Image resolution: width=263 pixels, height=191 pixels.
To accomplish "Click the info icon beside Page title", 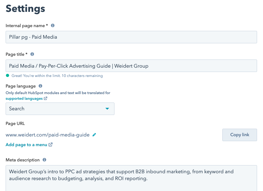I will tap(32, 54).
